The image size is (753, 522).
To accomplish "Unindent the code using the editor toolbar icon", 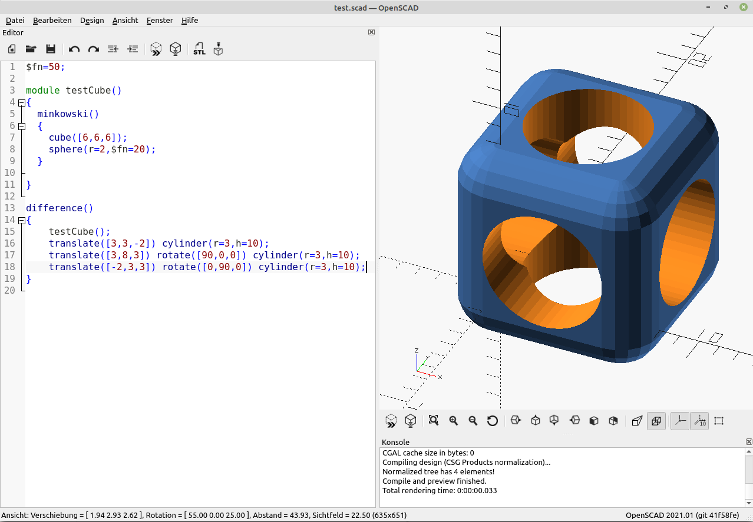I will tap(113, 49).
